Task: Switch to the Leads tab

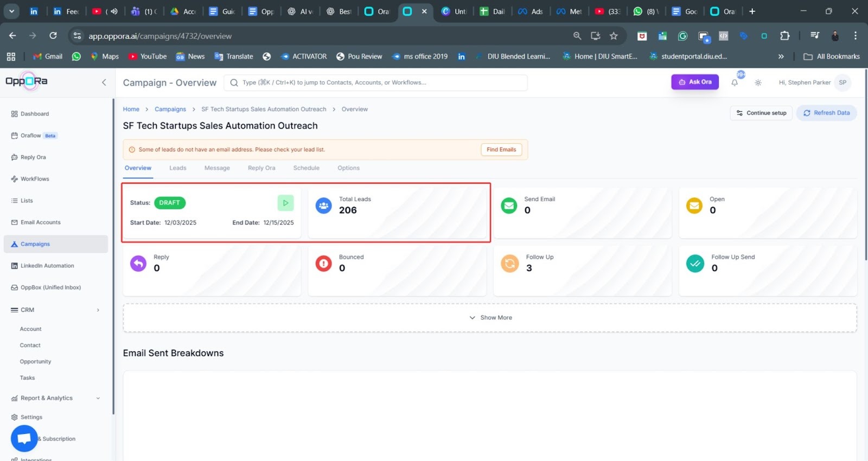Action: coord(177,168)
